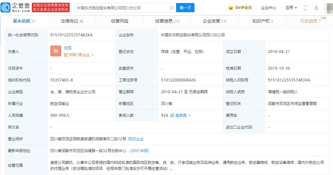Go to 企业中心
333x175 pixels.
tap(268, 8)
